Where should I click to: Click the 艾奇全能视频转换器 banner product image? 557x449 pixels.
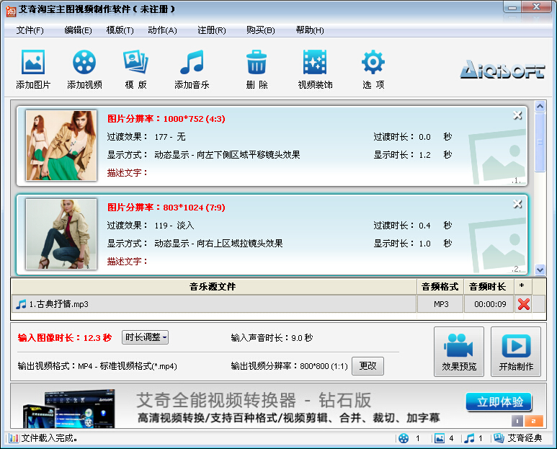pyautogui.click(x=69, y=409)
